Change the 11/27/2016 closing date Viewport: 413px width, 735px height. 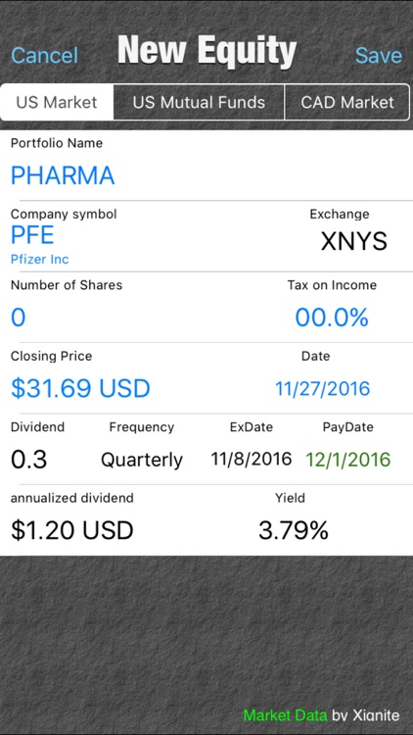point(322,389)
